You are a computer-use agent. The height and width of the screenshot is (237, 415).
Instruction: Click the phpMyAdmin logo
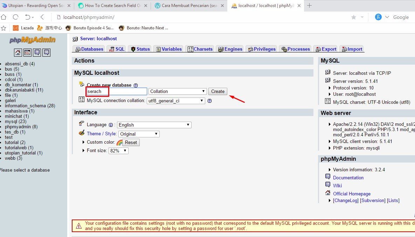(32, 40)
